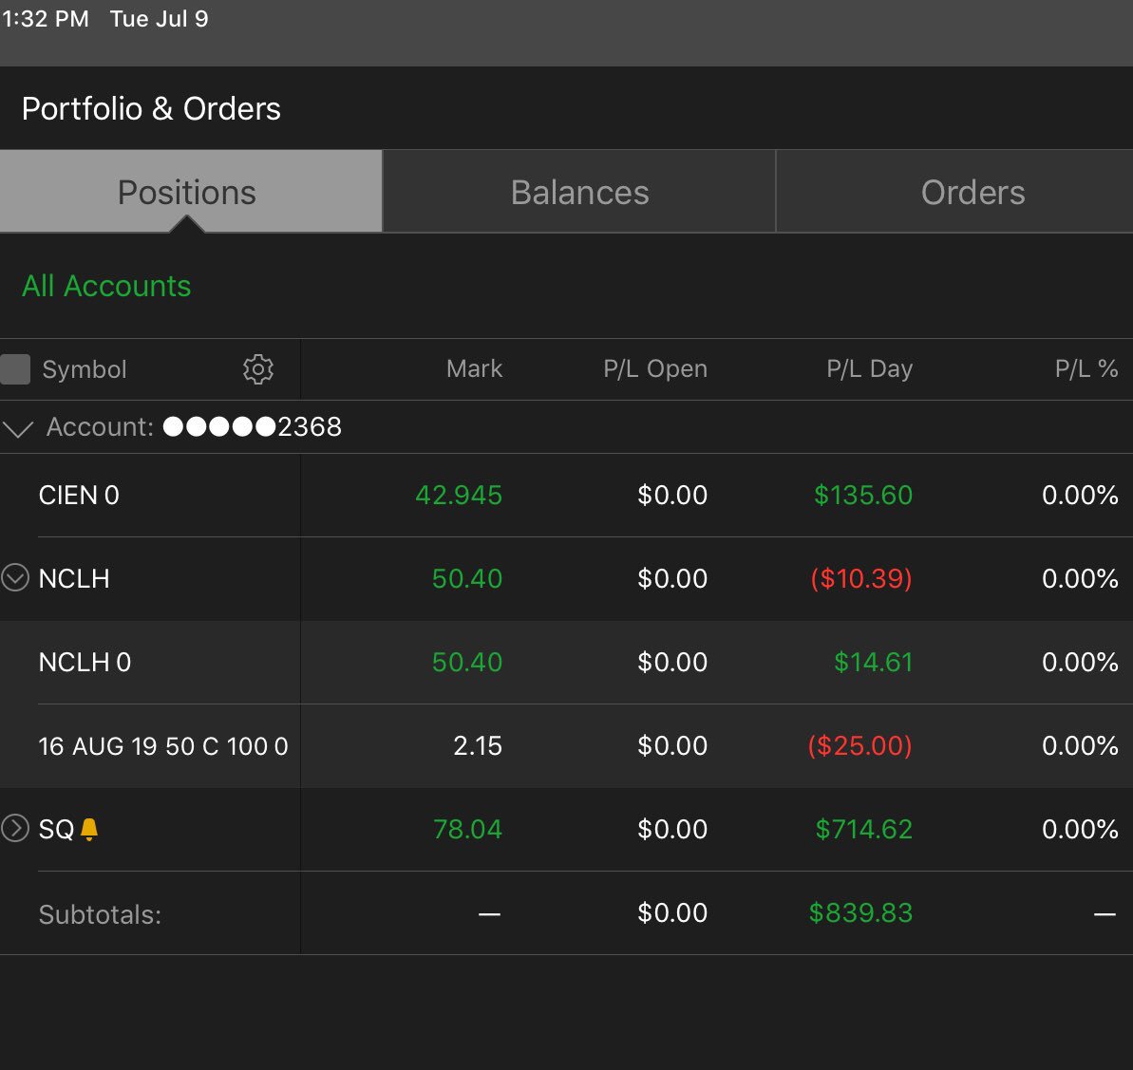Tap option P/L Day ($25.00)
The height and width of the screenshot is (1070, 1133).
coord(859,745)
